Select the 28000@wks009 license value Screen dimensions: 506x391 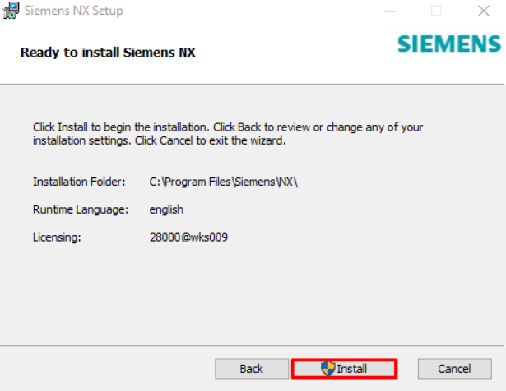click(x=188, y=237)
